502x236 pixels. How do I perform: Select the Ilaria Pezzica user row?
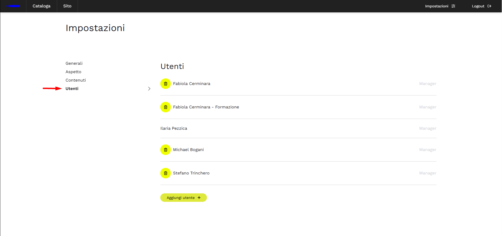pyautogui.click(x=174, y=128)
